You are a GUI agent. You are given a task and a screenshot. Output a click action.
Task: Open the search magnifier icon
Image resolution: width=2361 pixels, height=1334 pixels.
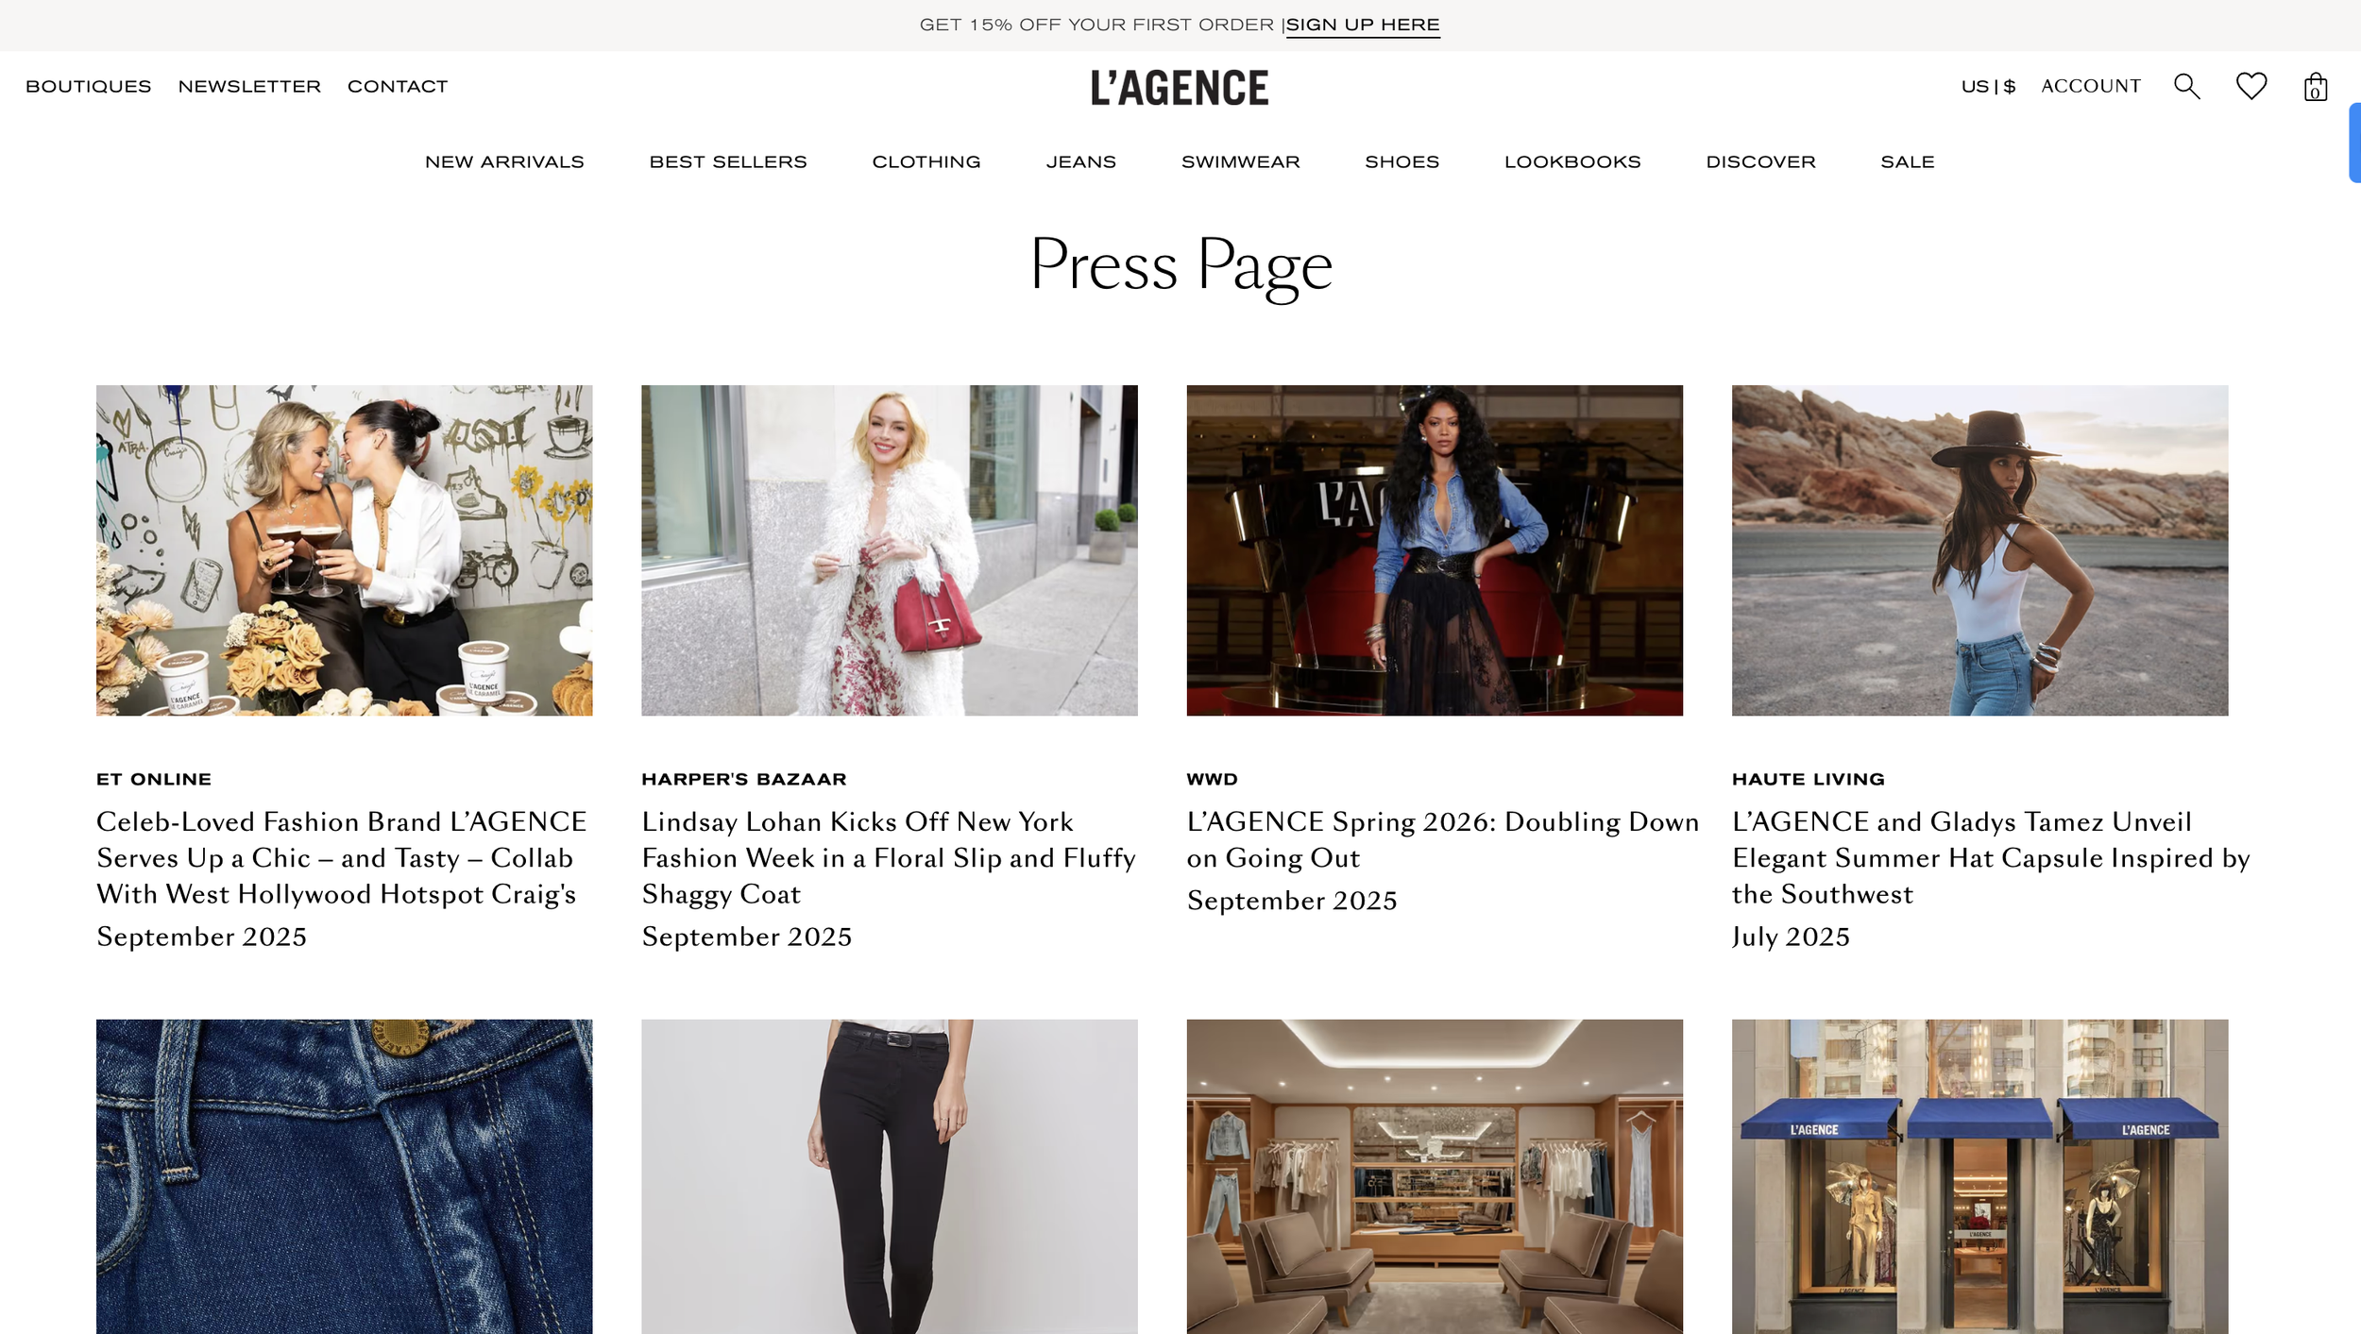[x=2186, y=86]
